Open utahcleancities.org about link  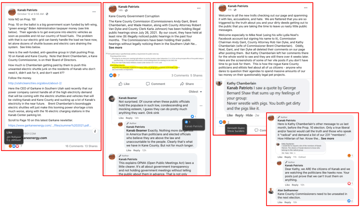click(35, 83)
